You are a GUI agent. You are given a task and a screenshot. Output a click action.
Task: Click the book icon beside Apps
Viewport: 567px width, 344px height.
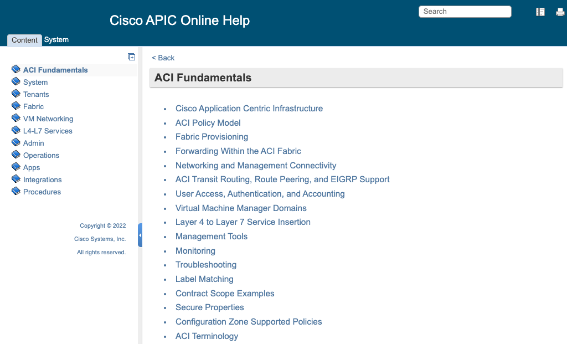click(x=16, y=167)
